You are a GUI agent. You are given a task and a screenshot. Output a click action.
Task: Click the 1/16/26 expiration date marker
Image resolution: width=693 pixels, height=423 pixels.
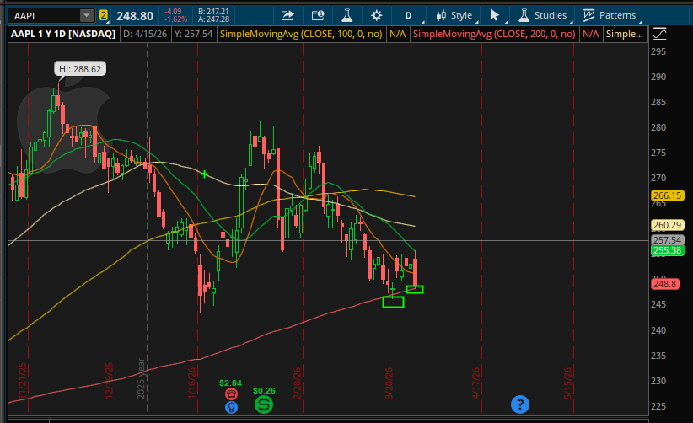tap(191, 383)
